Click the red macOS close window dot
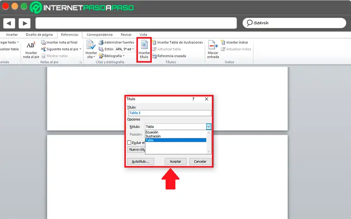Screen dimensions: 351x219 (x=5, y=6)
